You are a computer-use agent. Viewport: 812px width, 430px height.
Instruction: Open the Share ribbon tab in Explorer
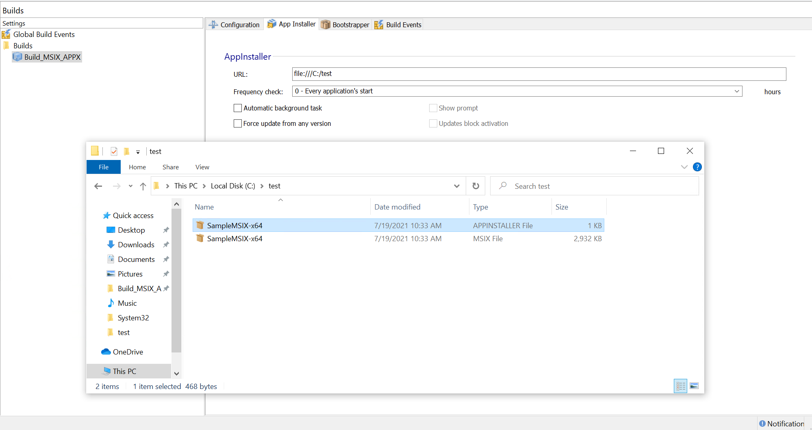tap(171, 167)
